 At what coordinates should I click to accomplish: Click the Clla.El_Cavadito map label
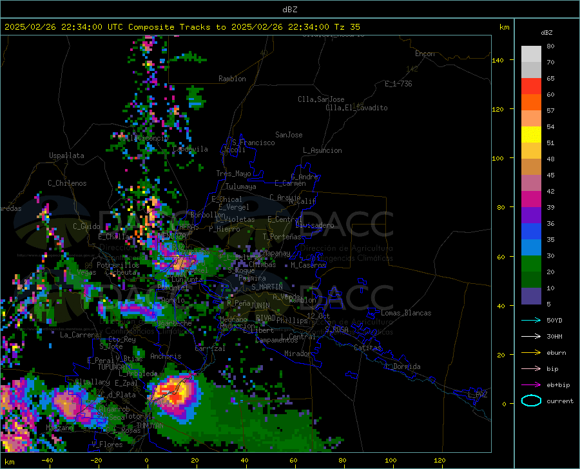pyautogui.click(x=356, y=108)
